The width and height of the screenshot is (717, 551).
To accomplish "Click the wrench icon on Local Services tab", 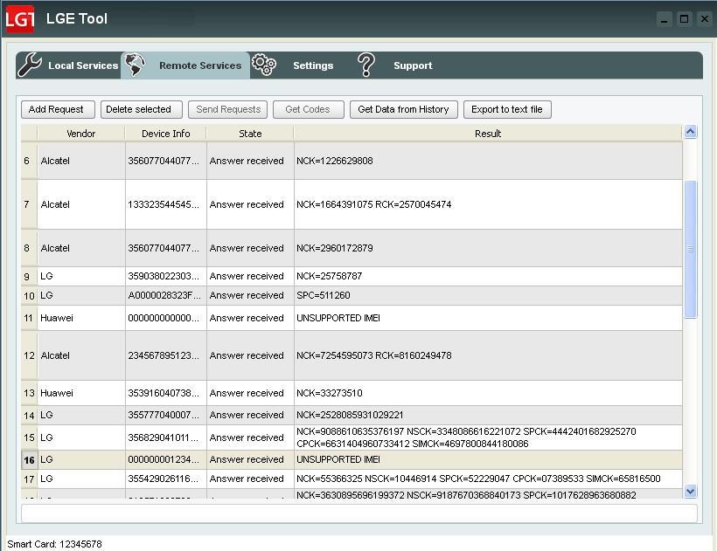I will pyautogui.click(x=30, y=64).
